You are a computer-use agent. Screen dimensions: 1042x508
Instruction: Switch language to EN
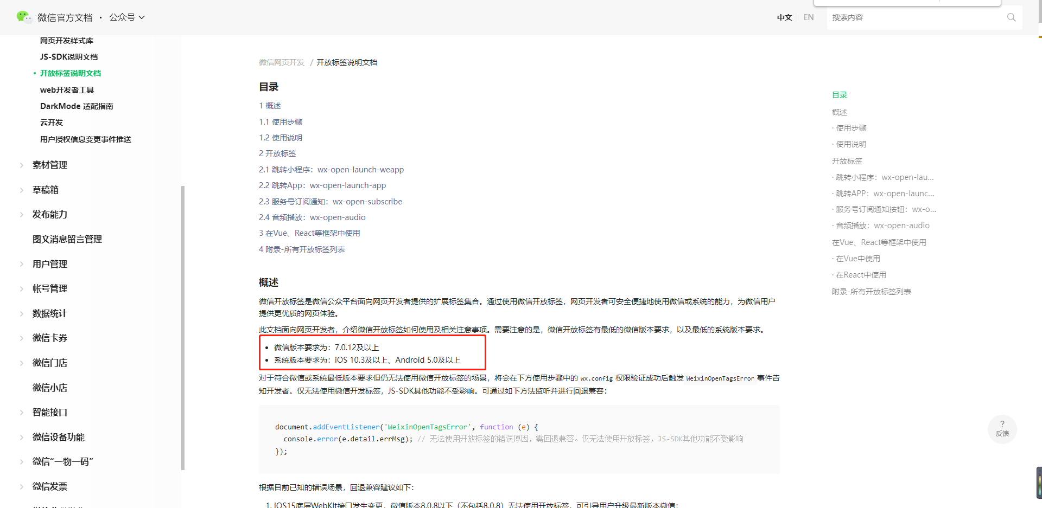[809, 17]
